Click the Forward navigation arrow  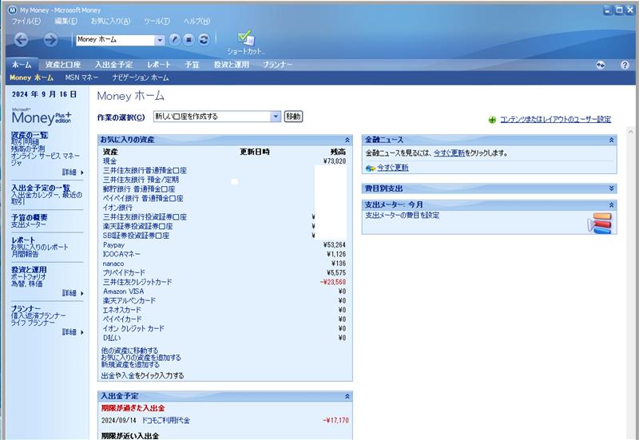[x=50, y=39]
